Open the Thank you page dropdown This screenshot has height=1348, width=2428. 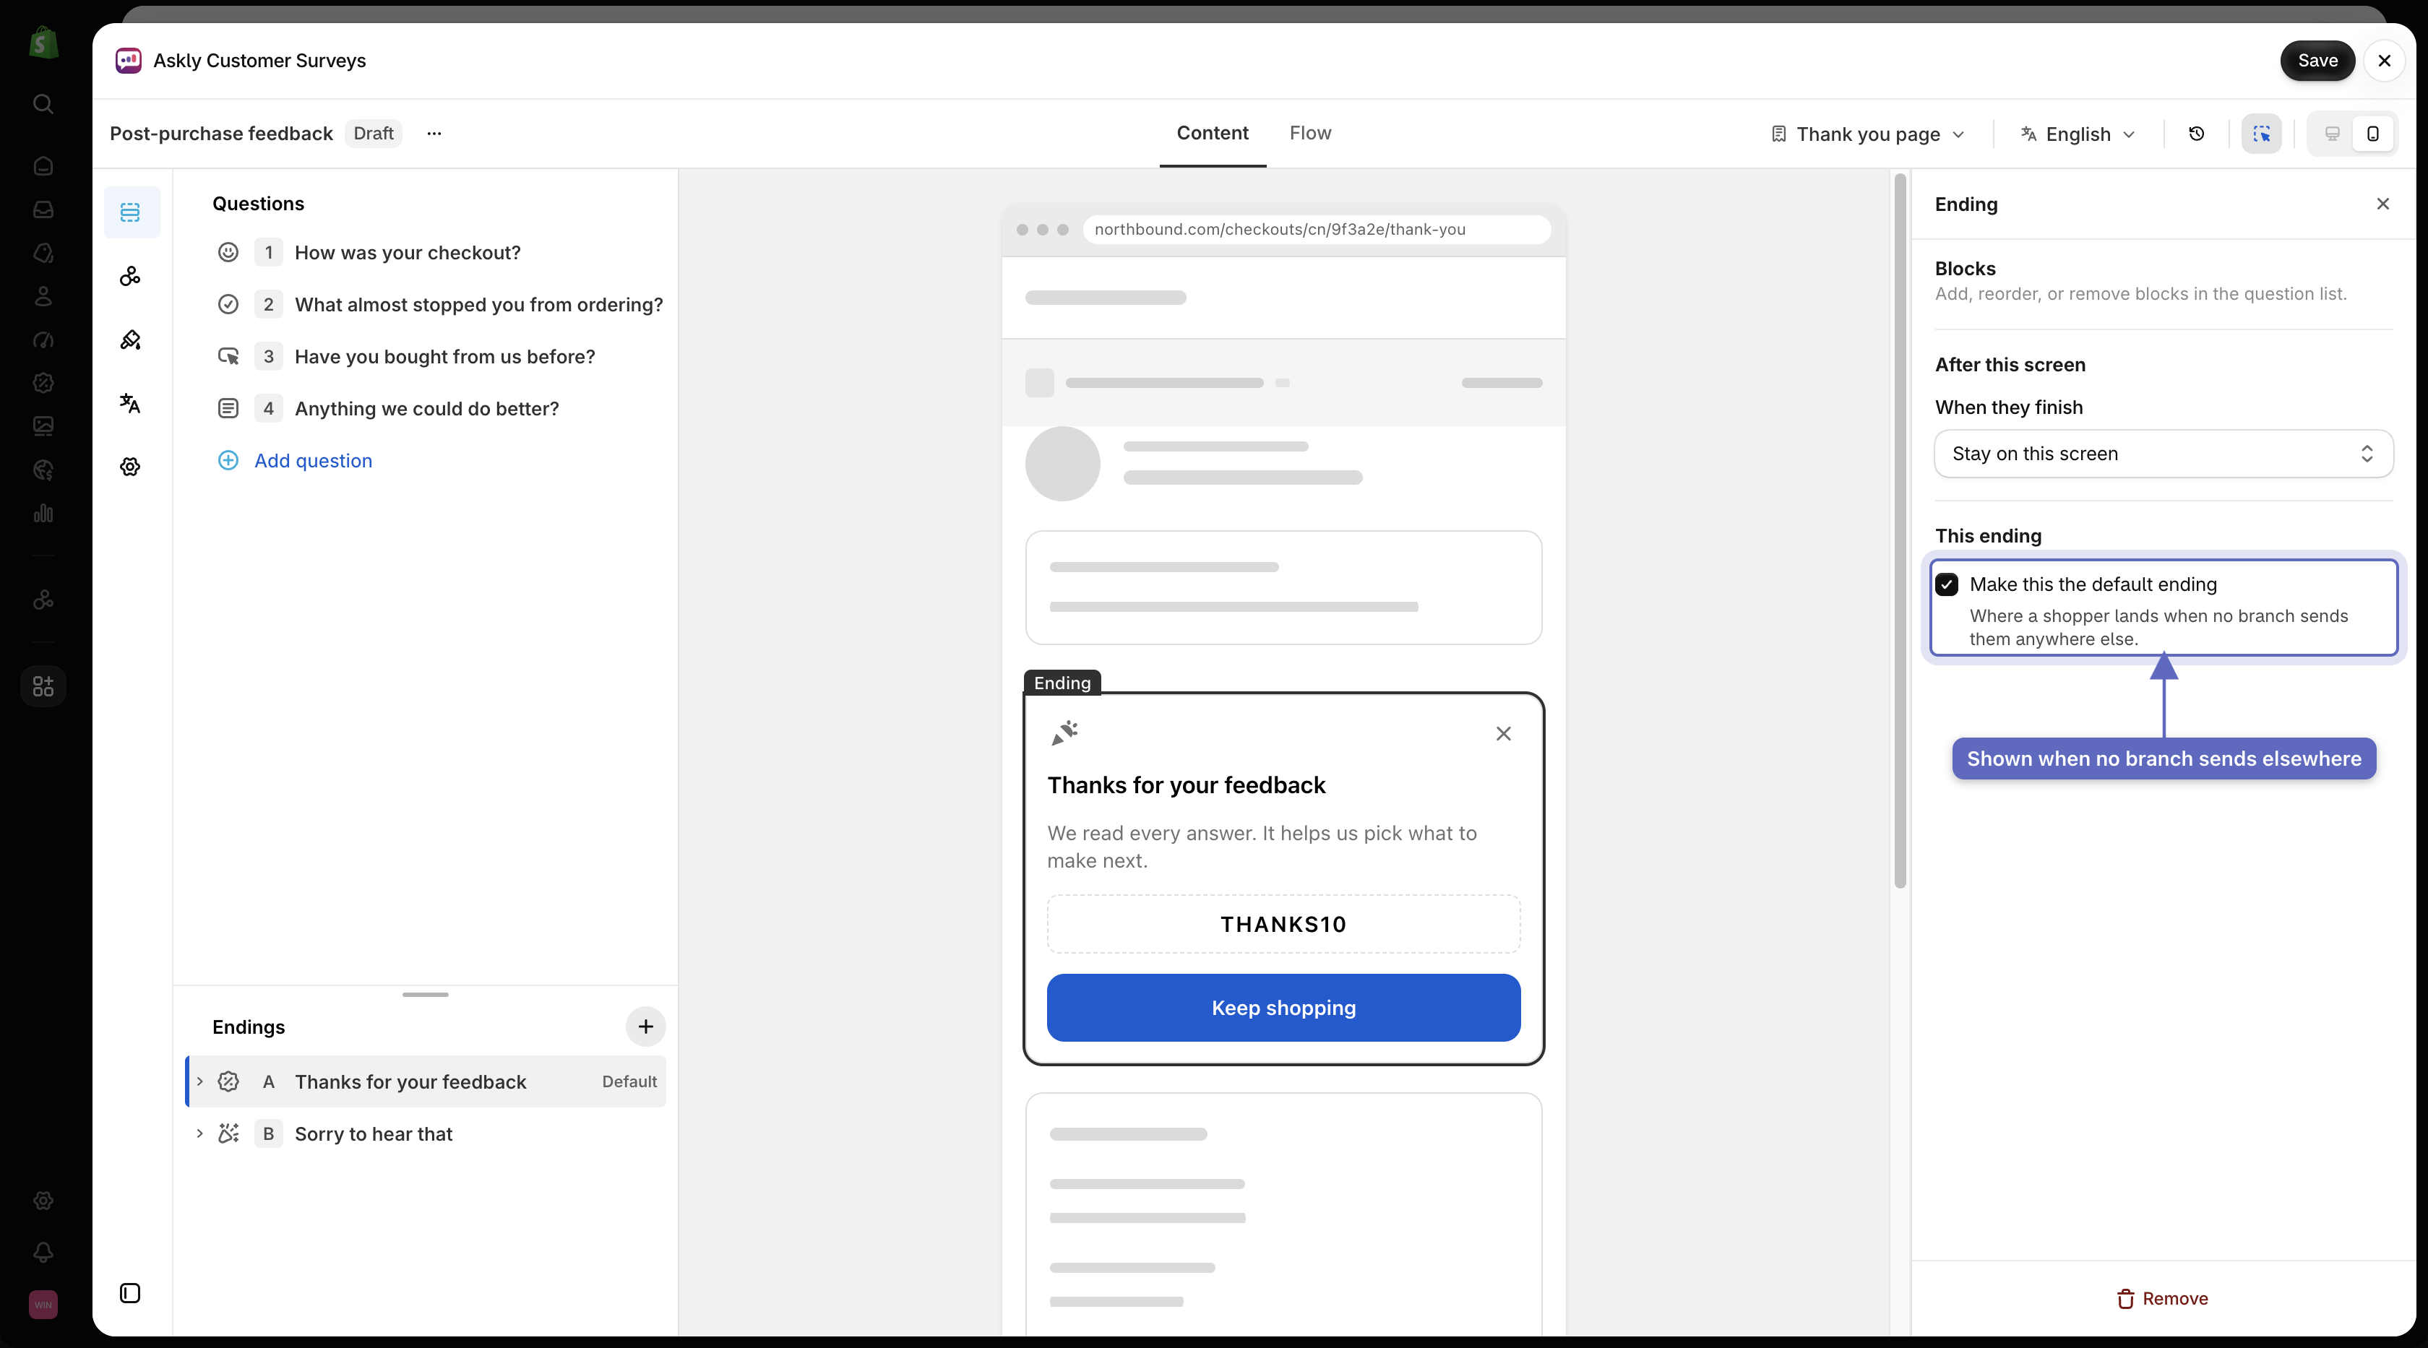point(1868,134)
